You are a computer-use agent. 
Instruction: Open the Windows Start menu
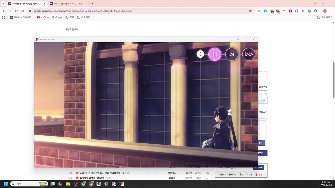click(x=5, y=184)
